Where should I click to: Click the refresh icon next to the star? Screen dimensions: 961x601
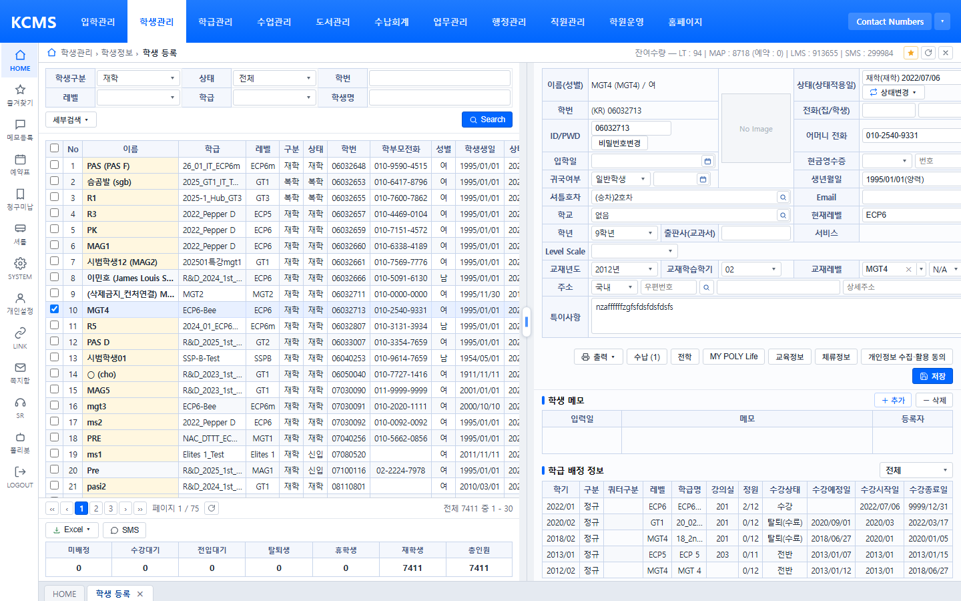[x=928, y=53]
